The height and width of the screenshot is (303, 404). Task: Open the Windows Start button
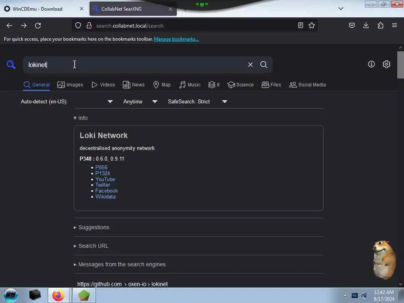click(x=11, y=295)
